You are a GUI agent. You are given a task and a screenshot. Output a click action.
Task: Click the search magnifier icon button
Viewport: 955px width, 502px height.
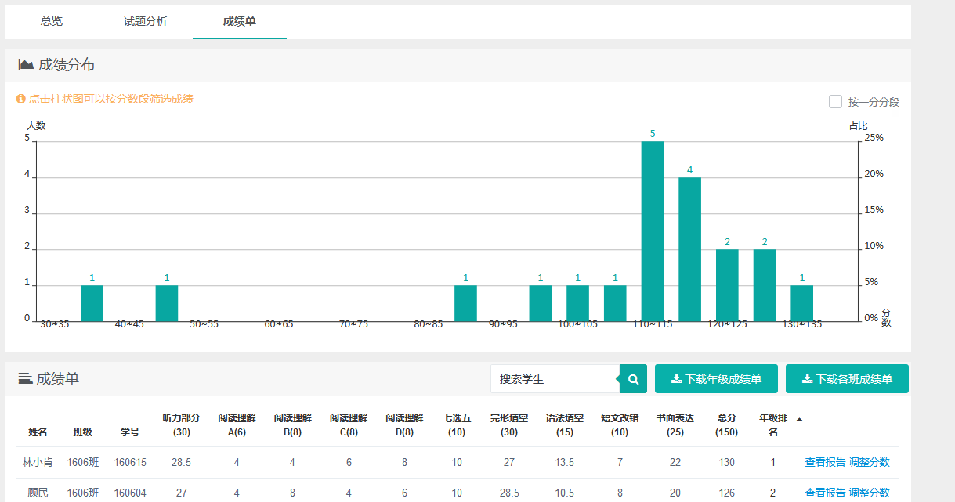633,379
